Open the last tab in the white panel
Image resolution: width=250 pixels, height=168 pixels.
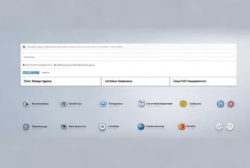tap(203, 81)
